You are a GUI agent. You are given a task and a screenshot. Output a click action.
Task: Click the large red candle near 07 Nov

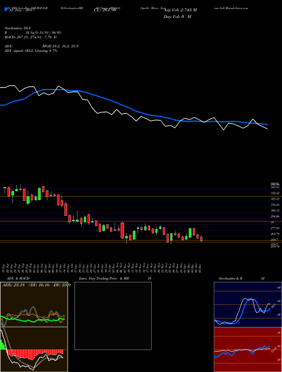tap(122, 230)
